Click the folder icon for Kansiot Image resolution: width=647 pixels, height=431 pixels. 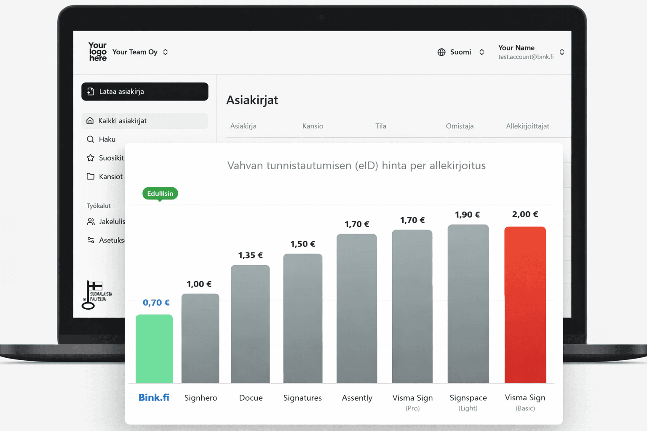click(x=90, y=176)
